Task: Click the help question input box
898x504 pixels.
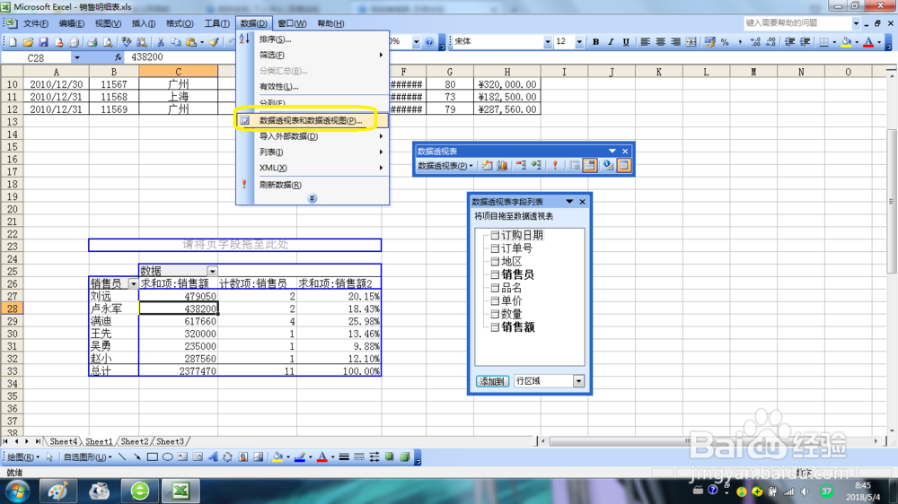Action: (797, 23)
